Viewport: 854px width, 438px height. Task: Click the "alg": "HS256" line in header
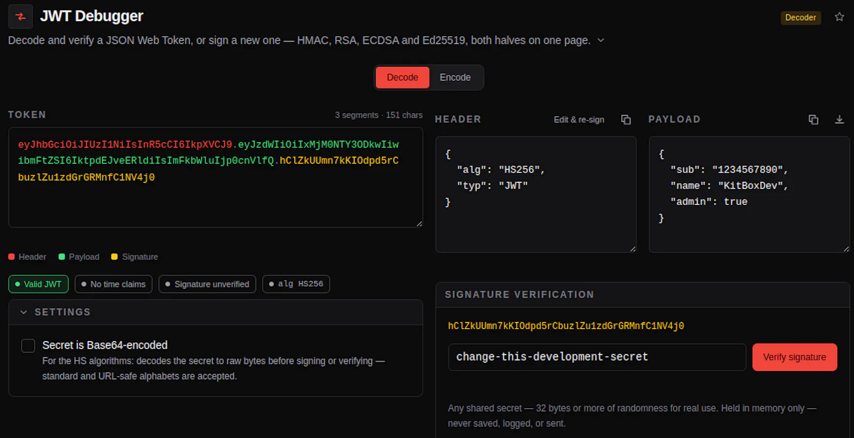(501, 170)
